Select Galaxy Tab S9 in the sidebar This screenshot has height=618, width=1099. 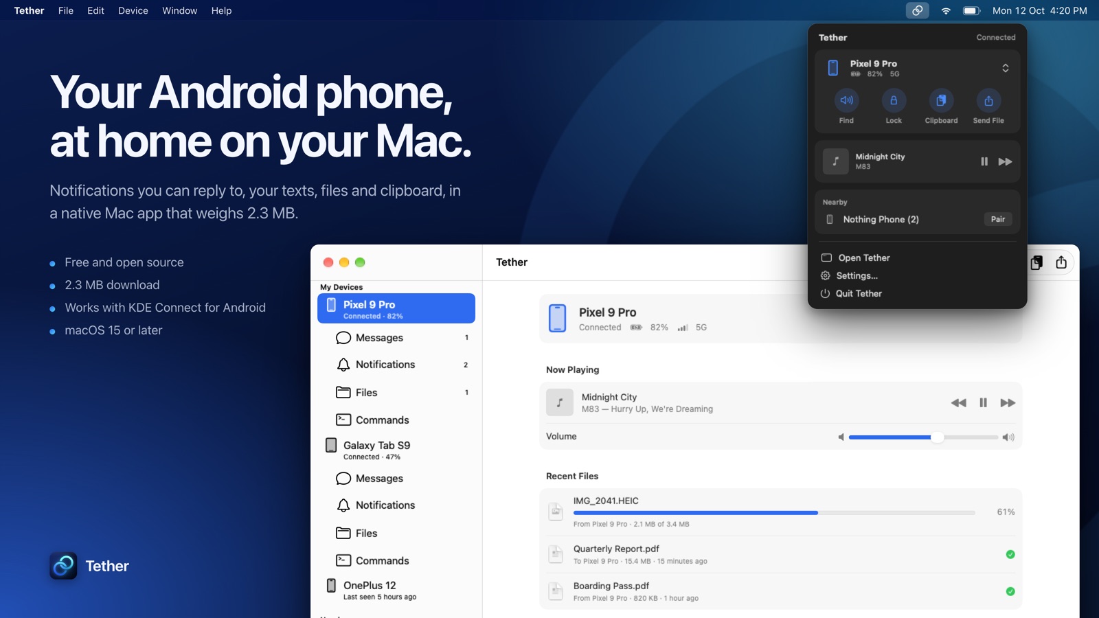396,450
